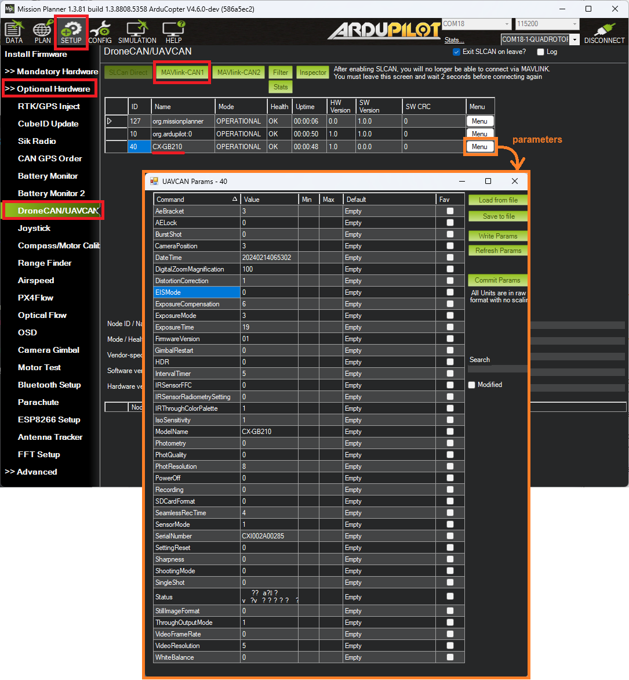This screenshot has height=680, width=629.
Task: Open the Camera Gimbal setup page
Action: (49, 350)
